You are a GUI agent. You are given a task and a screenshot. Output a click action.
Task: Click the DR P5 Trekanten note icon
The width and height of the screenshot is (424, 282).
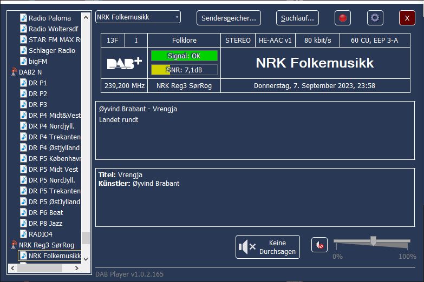click(23, 191)
